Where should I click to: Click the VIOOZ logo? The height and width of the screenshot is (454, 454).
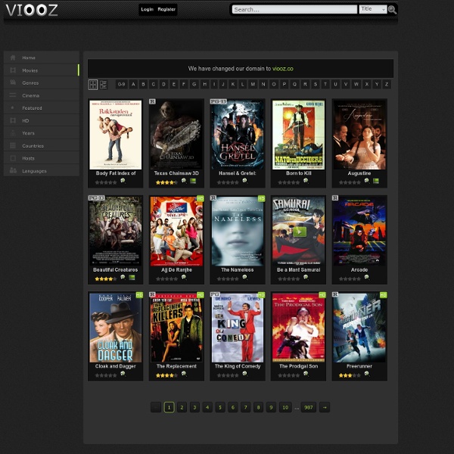32,10
